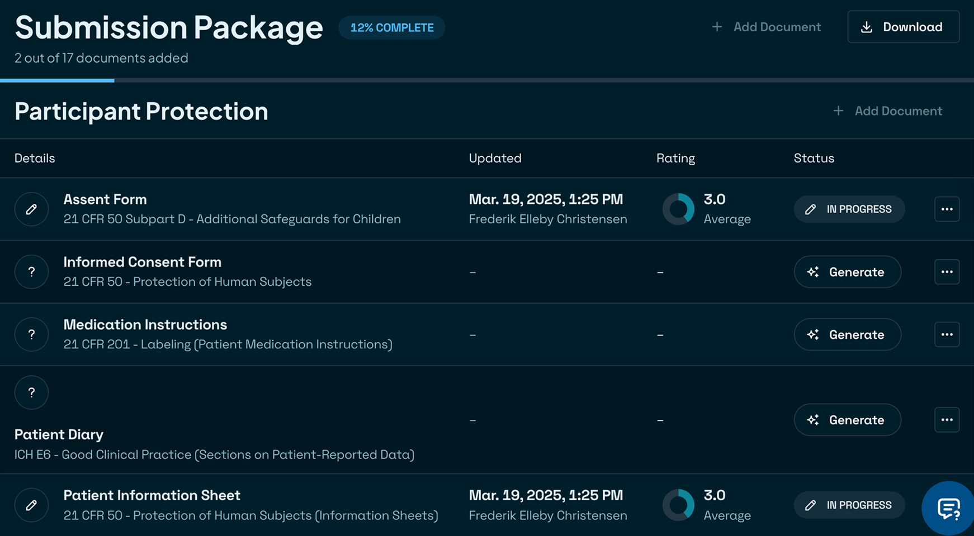Download the submission package
This screenshot has width=974, height=536.
[903, 27]
